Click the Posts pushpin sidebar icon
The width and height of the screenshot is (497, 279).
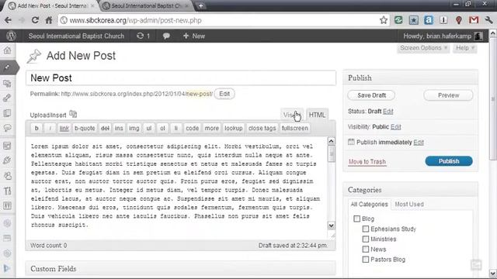[7, 67]
